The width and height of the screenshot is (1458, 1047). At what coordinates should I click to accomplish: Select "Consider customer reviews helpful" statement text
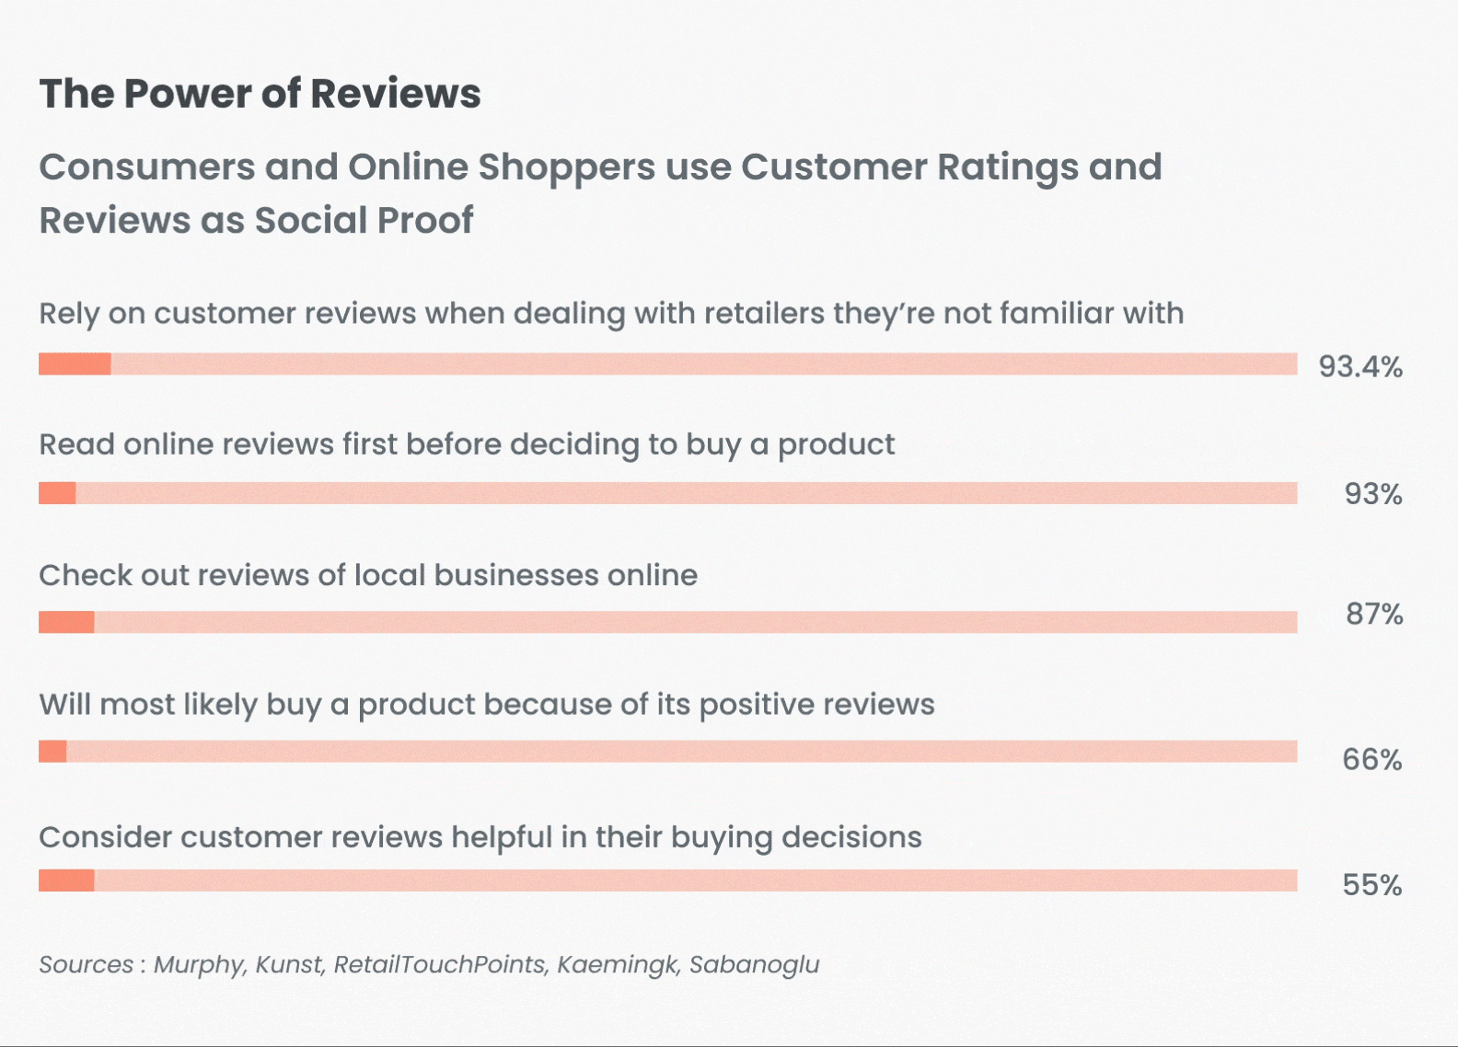(480, 837)
